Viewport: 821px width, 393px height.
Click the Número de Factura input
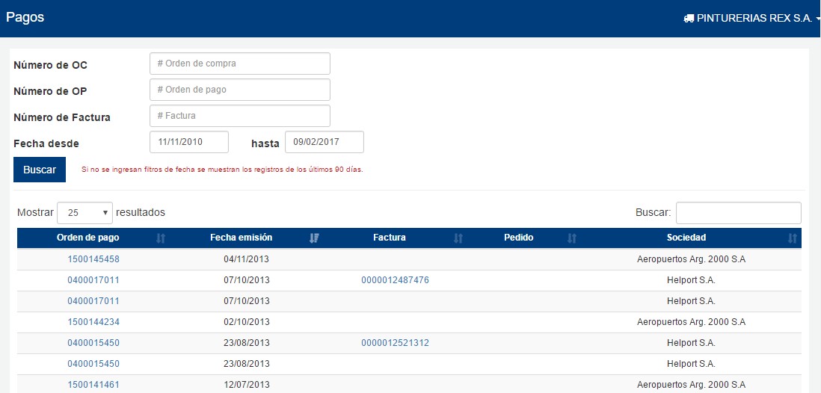(239, 116)
